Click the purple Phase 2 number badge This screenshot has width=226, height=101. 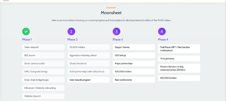click(71, 31)
